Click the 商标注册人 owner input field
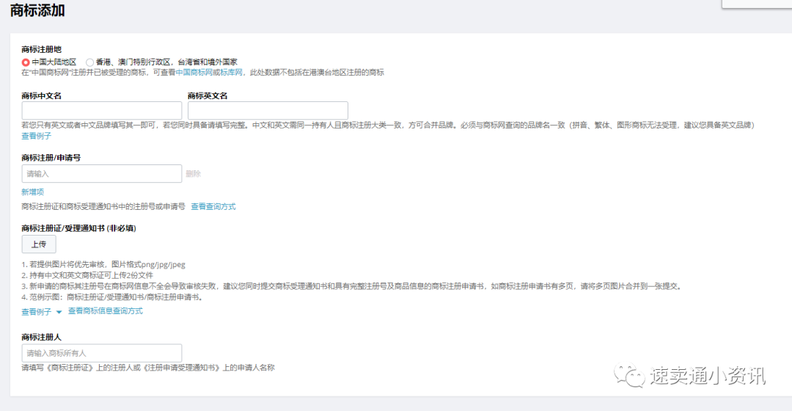Viewport: 792px width, 411px height. click(102, 353)
